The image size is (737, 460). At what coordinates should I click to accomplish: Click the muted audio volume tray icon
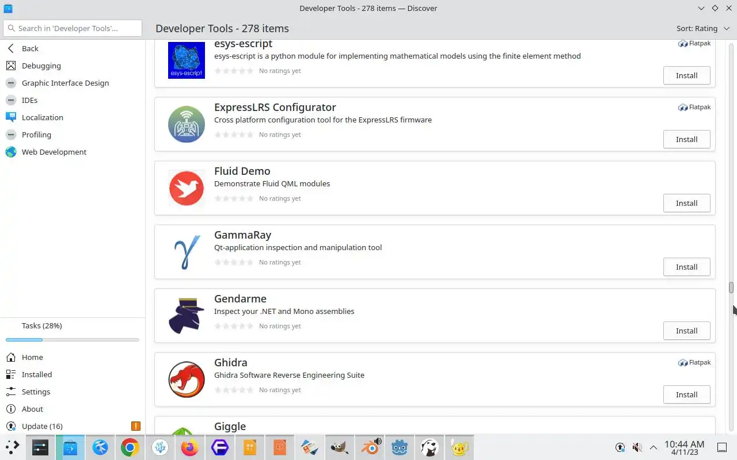tap(637, 447)
